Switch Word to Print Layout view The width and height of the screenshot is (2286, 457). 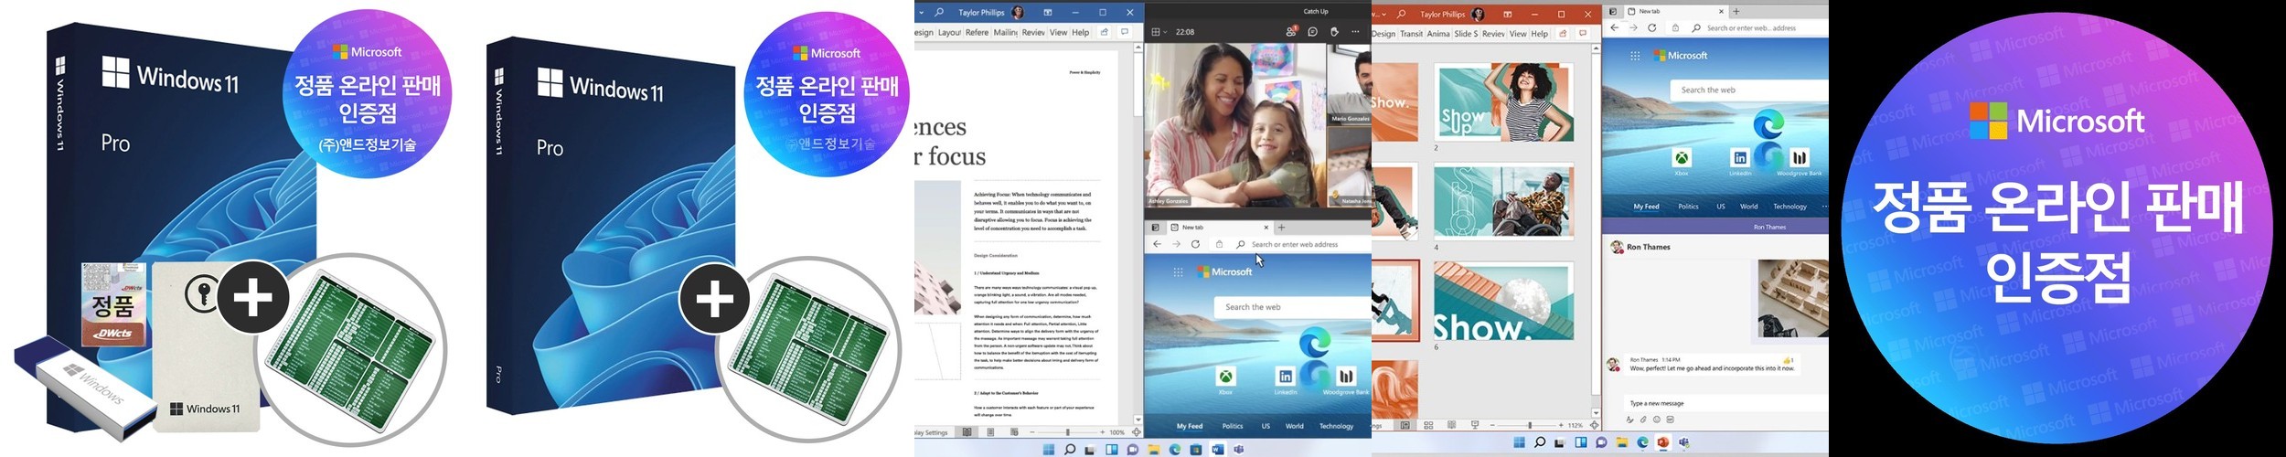click(x=990, y=432)
